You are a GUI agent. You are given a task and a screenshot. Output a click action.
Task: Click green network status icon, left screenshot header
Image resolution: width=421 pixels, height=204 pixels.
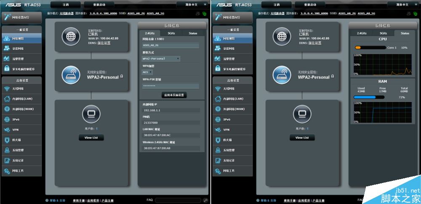coord(205,13)
